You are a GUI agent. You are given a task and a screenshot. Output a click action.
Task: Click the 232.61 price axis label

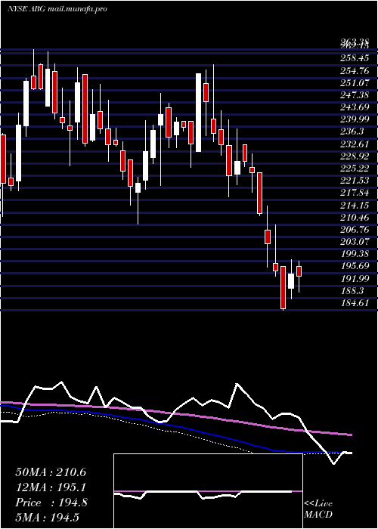click(x=354, y=144)
